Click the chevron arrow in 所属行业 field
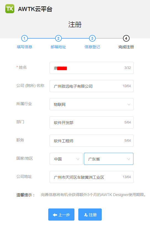The width and height of the screenshot is (150, 233). [x=129, y=105]
